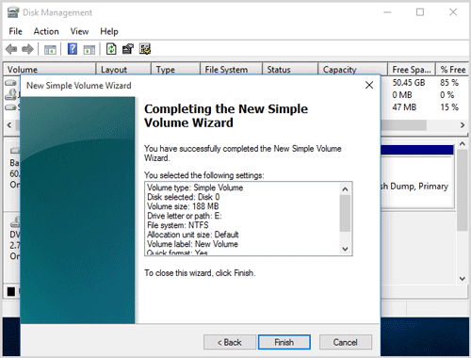
Task: Open the Help menu
Action: click(x=109, y=31)
